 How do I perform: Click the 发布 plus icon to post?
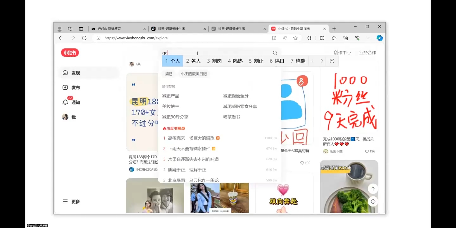point(65,87)
